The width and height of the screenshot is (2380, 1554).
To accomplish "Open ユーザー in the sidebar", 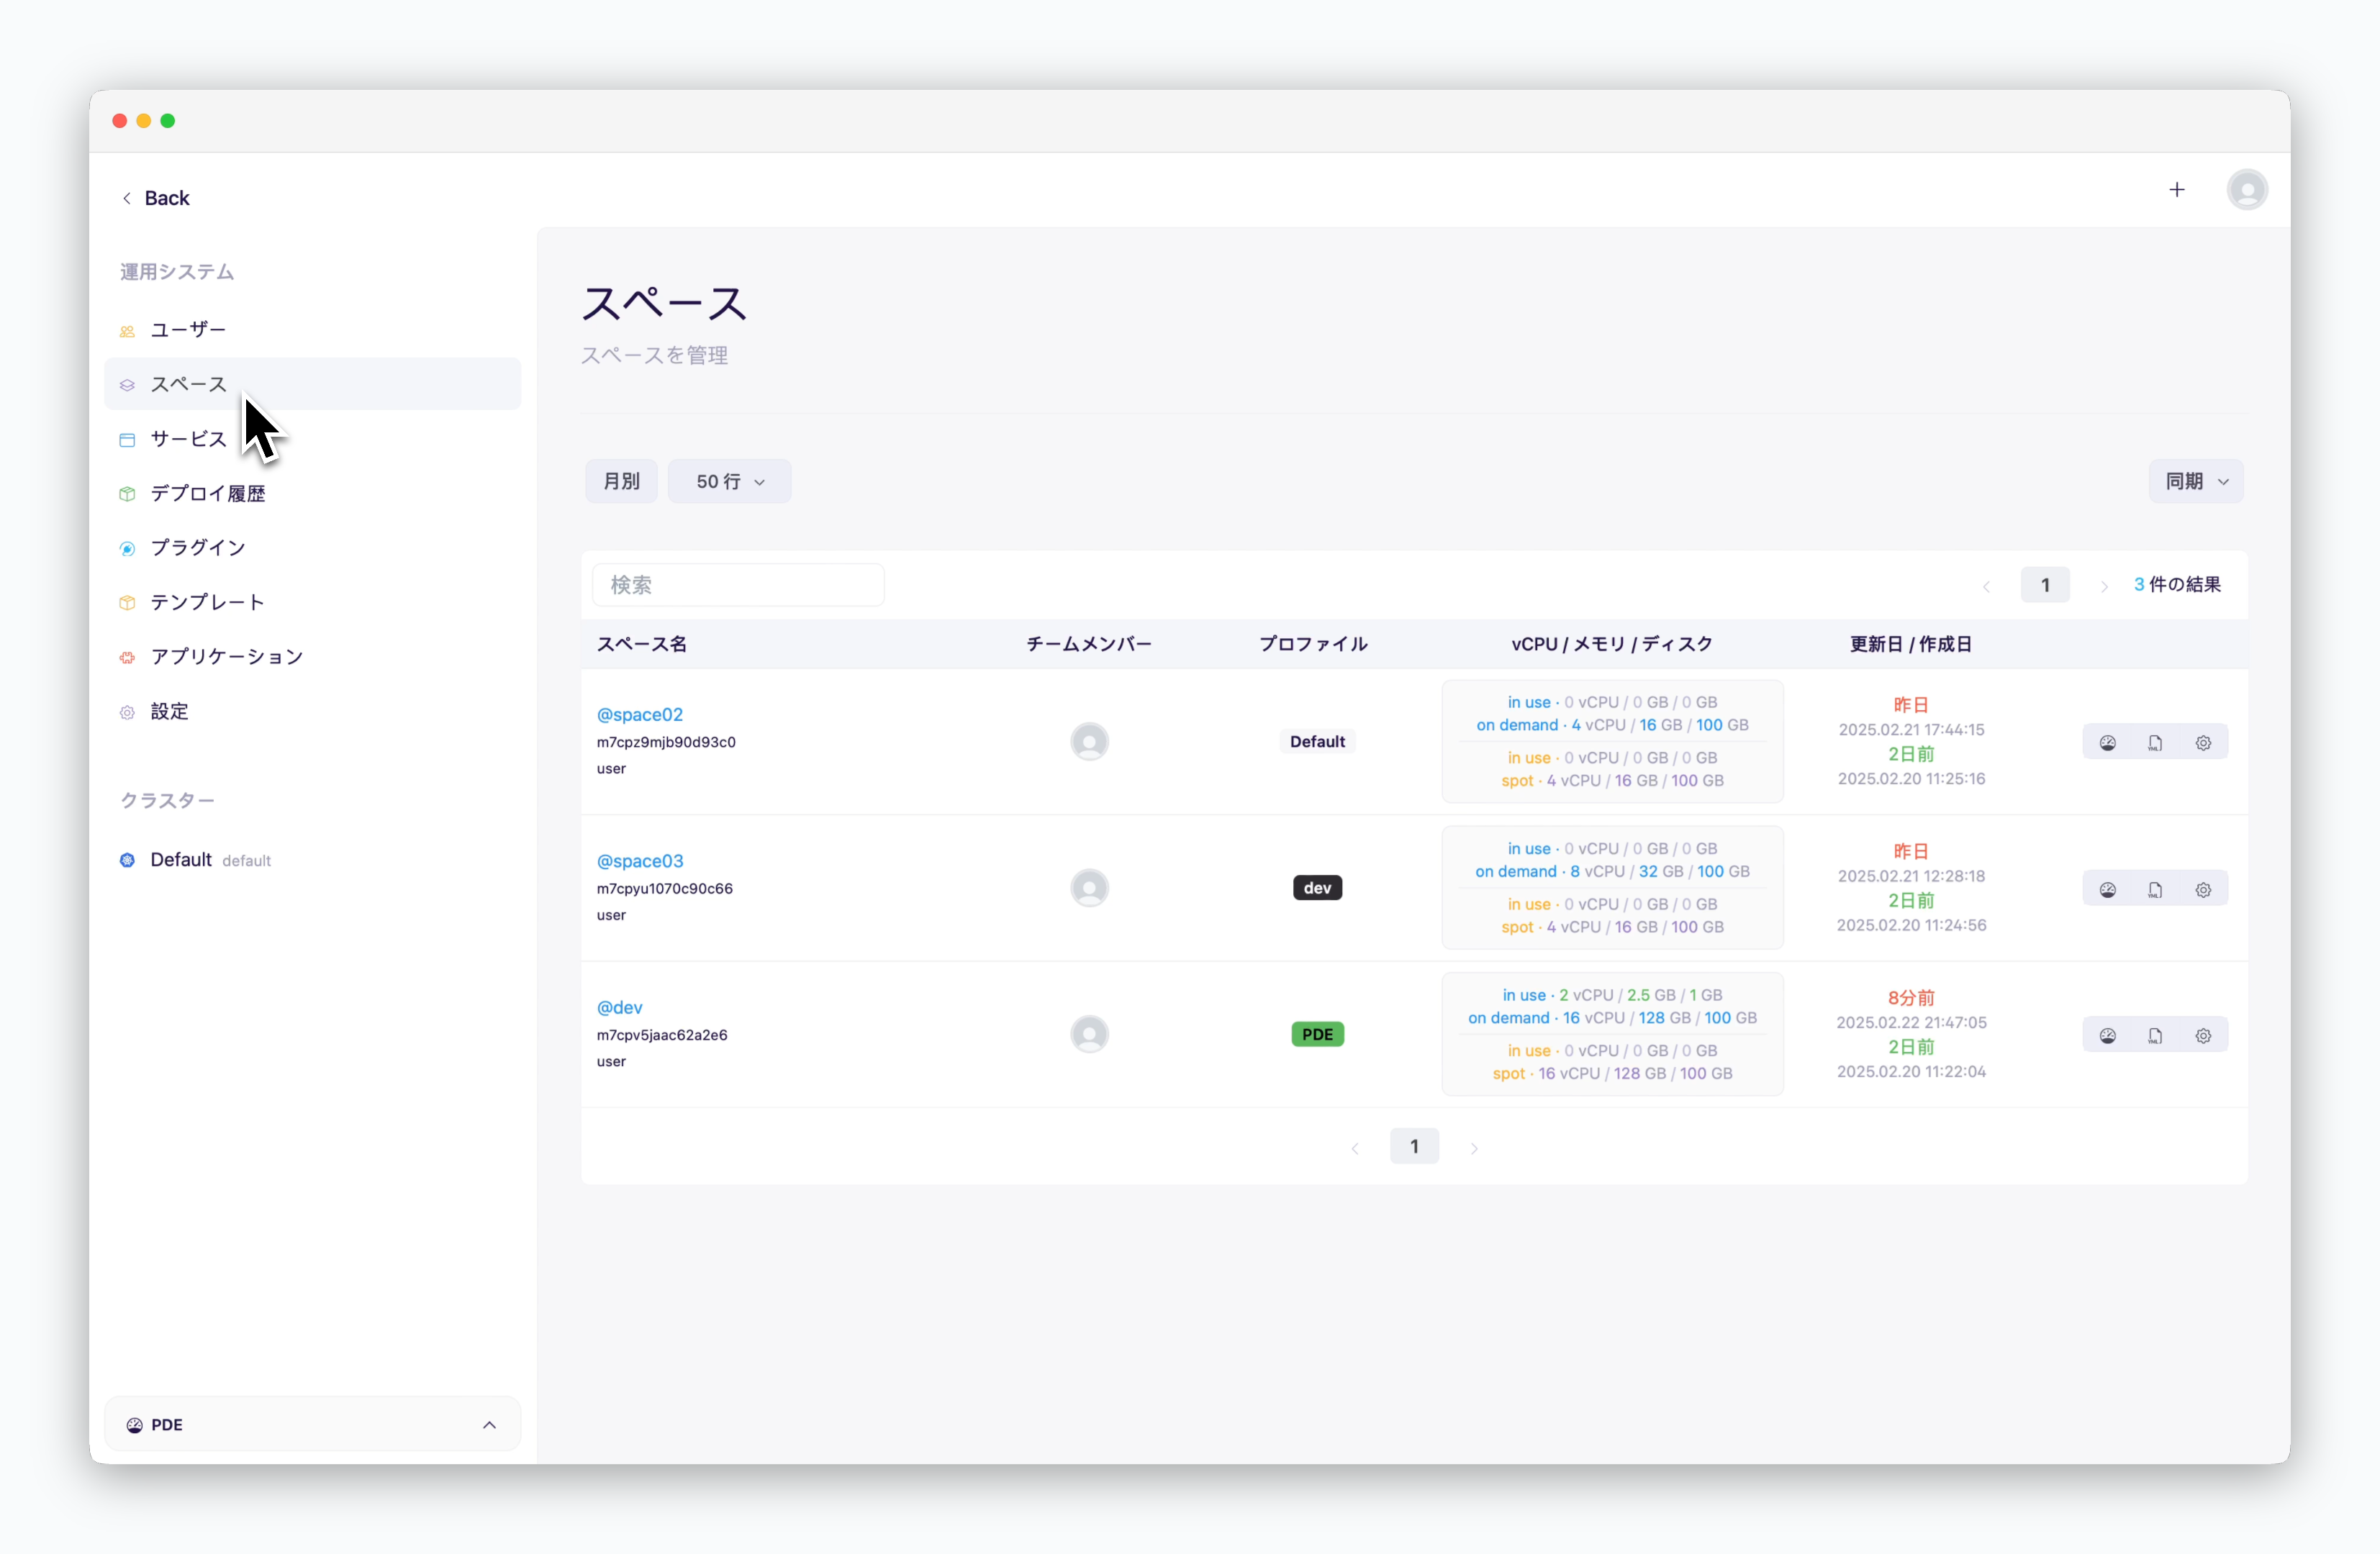I will tap(313, 330).
